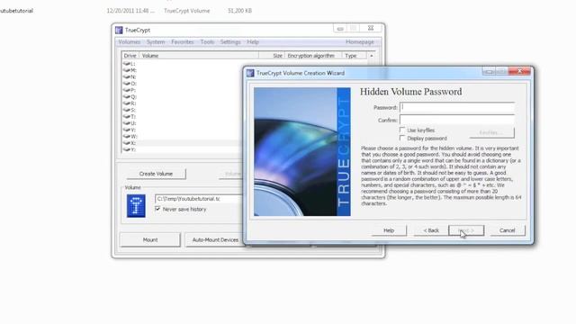Click the wizard Next > button
The height and width of the screenshot is (324, 576).
click(x=466, y=230)
